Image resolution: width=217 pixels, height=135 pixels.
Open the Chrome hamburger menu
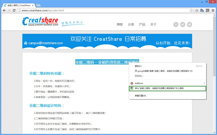pyautogui.click(x=213, y=10)
